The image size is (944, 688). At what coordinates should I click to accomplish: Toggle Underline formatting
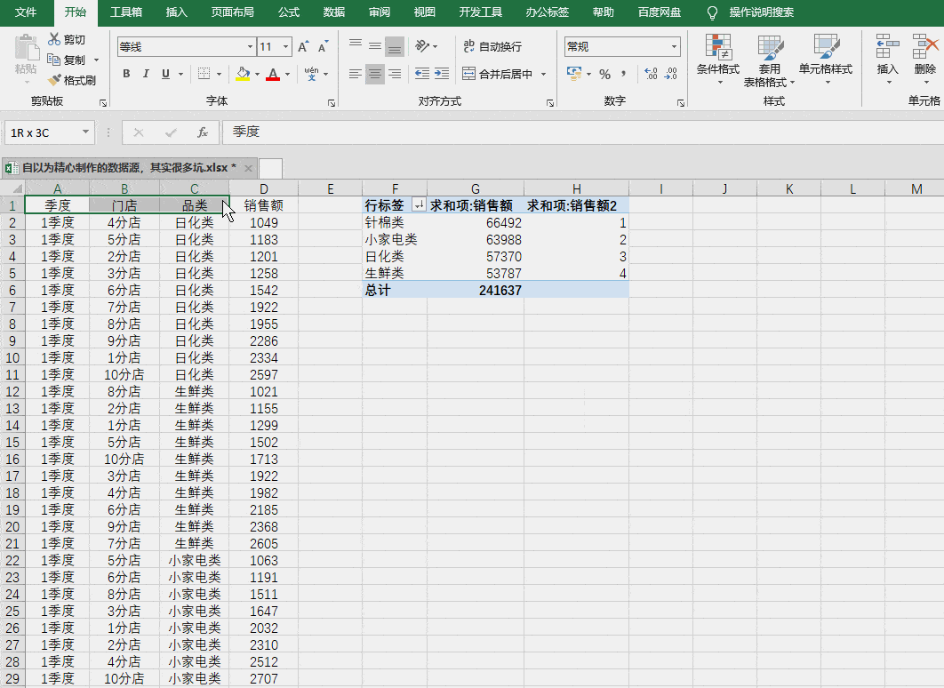click(165, 74)
